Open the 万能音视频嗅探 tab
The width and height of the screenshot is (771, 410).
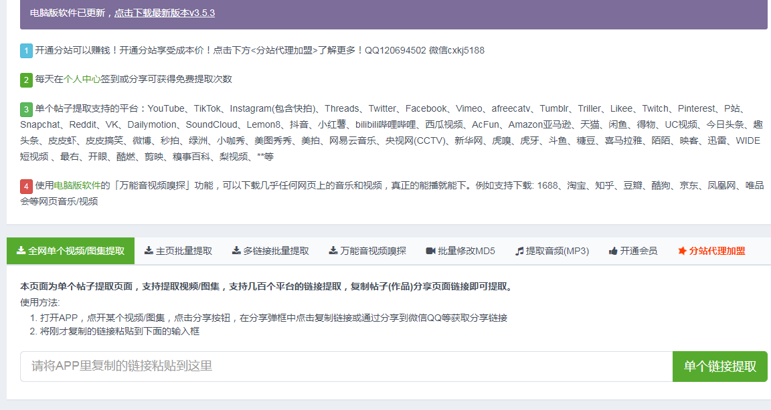[x=367, y=251]
